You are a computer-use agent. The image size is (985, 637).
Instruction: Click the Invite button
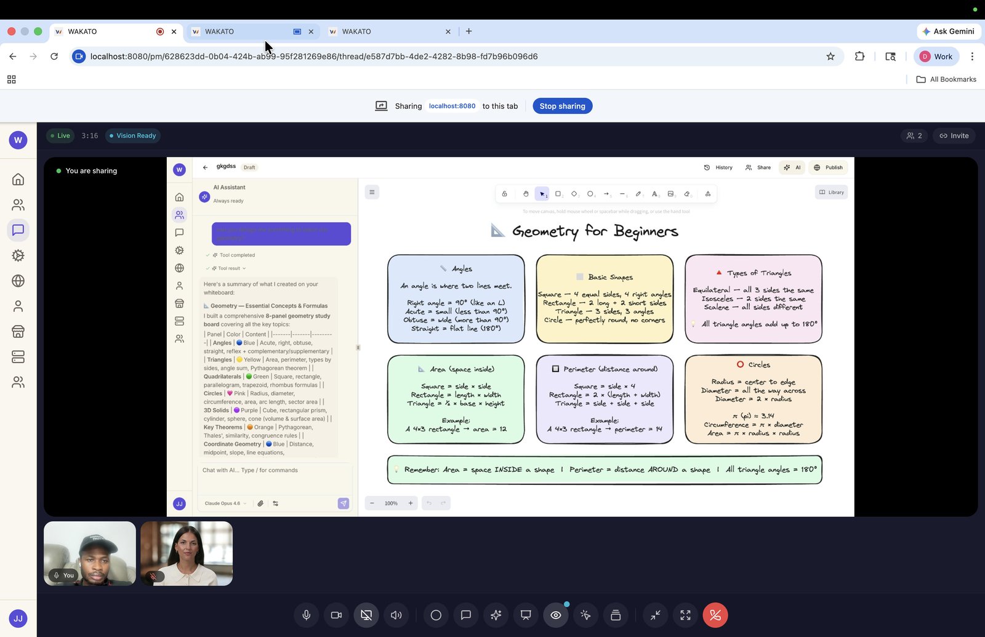pos(954,135)
